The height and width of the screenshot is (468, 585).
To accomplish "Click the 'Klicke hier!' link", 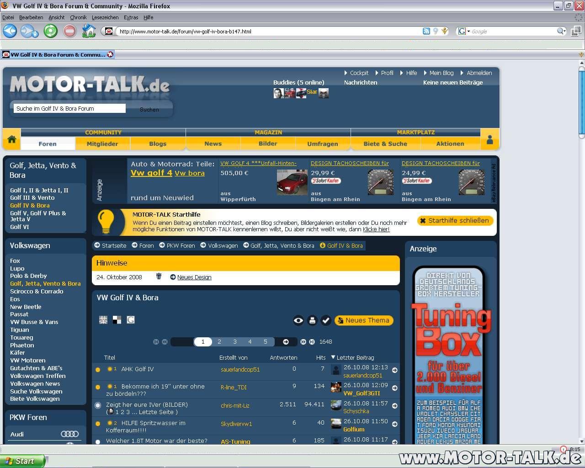I will coord(376,229).
